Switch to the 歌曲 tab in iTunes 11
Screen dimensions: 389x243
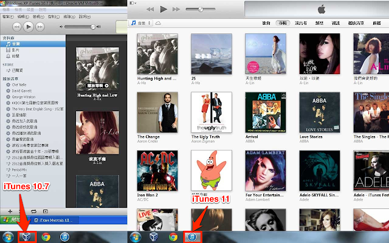[266, 23]
